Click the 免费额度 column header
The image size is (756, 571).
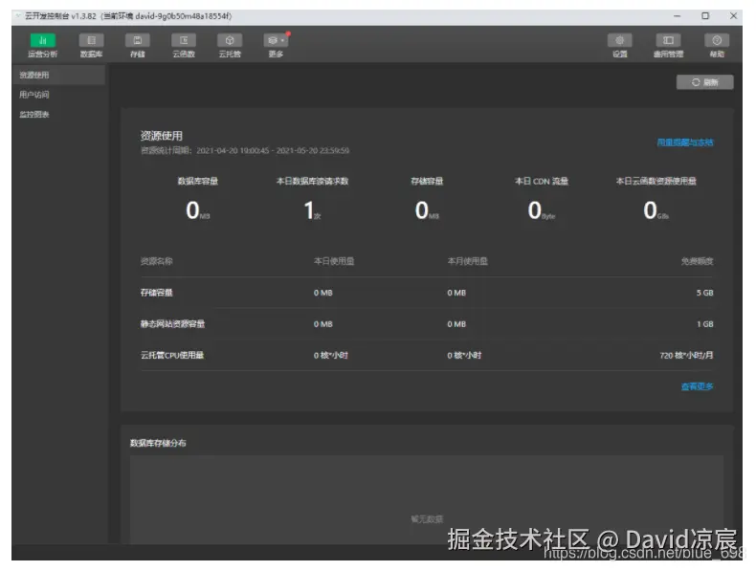698,261
